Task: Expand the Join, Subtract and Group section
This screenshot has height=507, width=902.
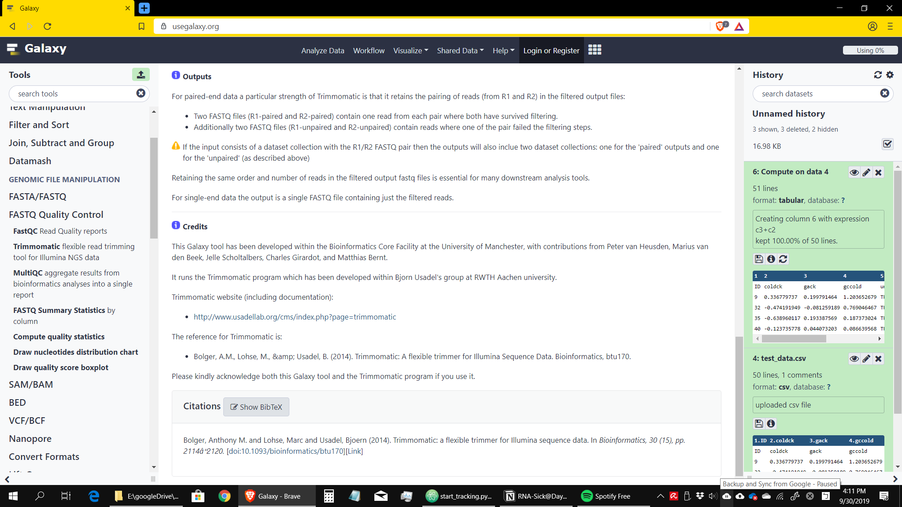Action: point(61,143)
